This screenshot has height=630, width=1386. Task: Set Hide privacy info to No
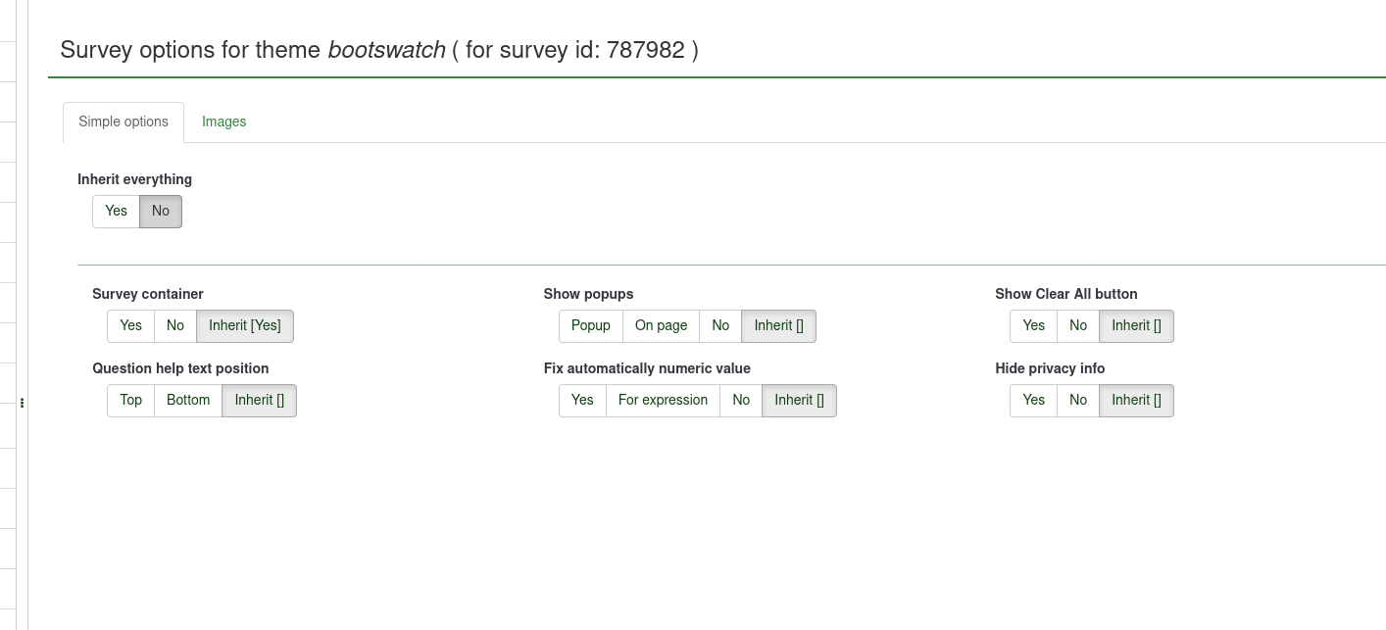[1078, 400]
